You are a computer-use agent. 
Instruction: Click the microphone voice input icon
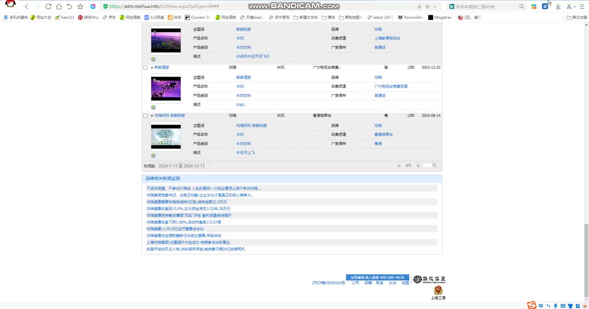pos(555,306)
